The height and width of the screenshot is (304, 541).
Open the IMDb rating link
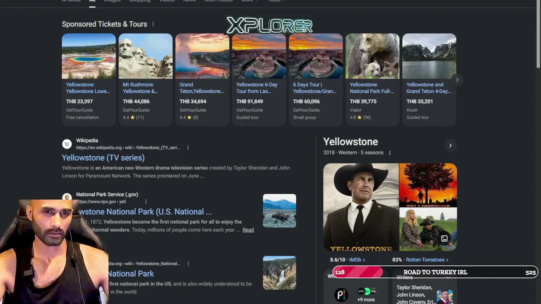pos(357,260)
